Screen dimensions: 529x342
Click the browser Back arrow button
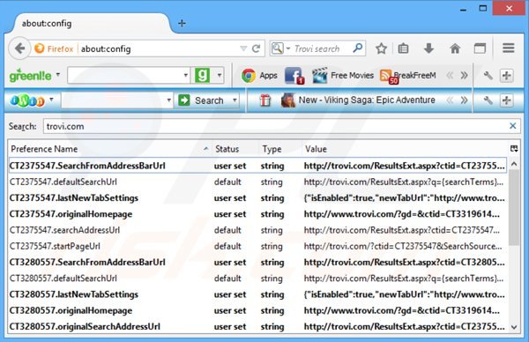19,48
